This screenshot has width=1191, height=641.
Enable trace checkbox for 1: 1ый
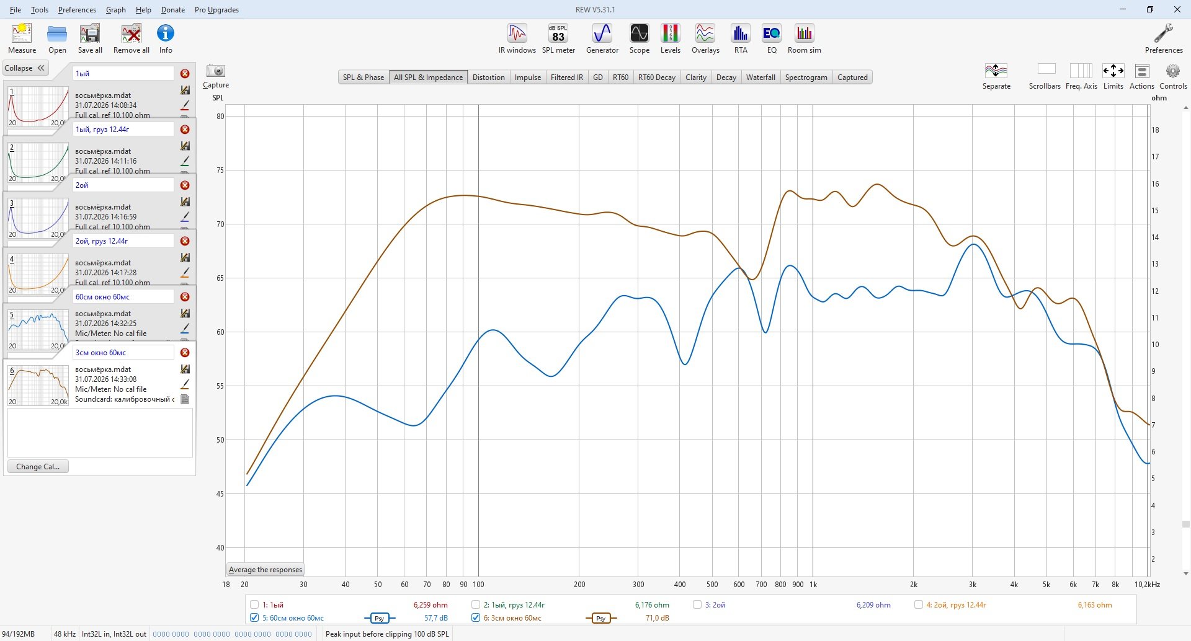pos(254,604)
